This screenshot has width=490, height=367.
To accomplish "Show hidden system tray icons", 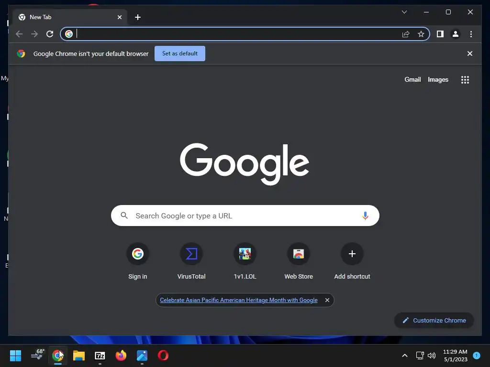I will point(405,356).
